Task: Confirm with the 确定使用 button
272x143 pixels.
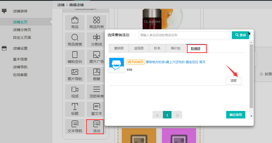Action: [x=235, y=115]
